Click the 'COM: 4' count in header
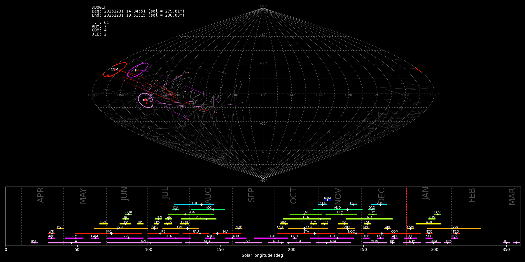 99,30
